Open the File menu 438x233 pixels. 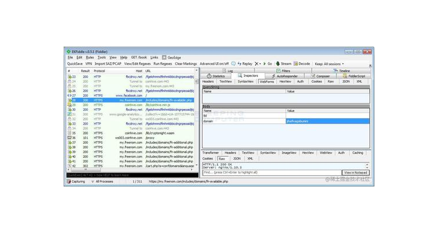click(70, 58)
